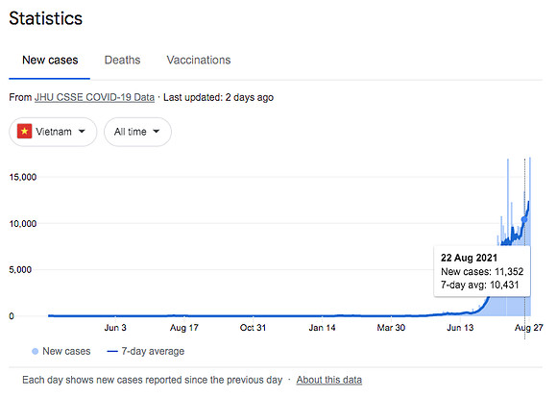Click the highlighted 22 Aug data point
The width and height of the screenshot is (557, 398).
[524, 220]
